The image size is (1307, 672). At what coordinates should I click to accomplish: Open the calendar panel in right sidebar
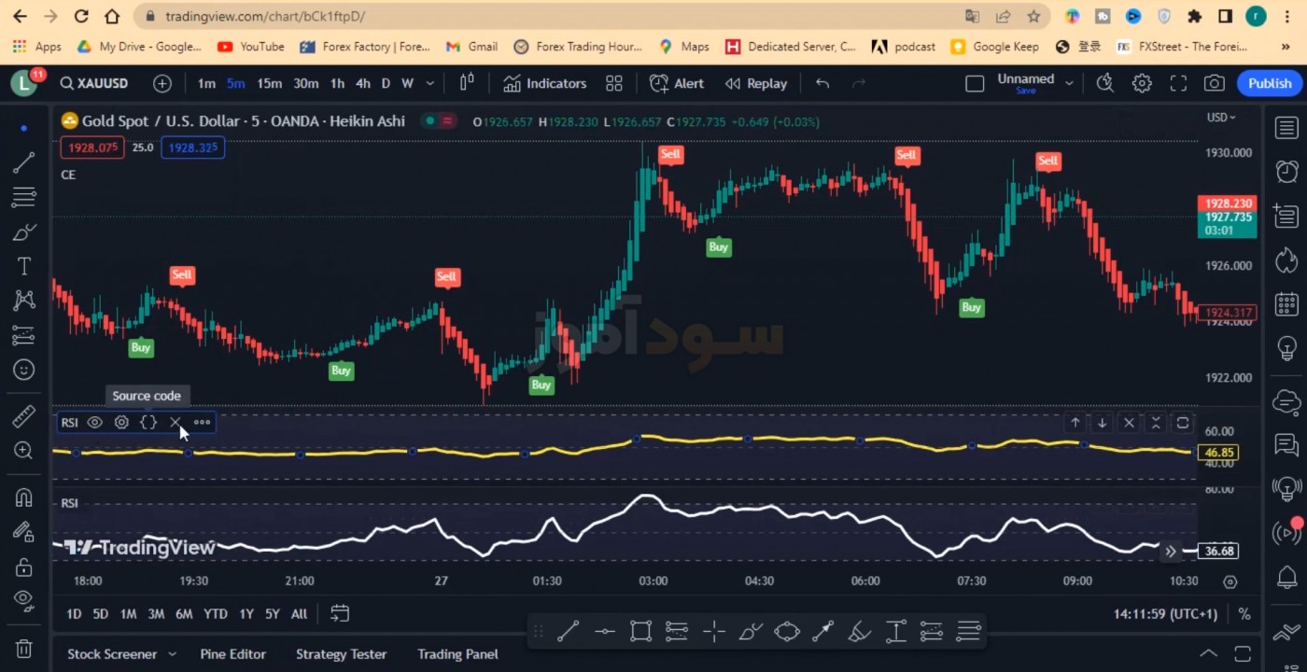[1286, 304]
